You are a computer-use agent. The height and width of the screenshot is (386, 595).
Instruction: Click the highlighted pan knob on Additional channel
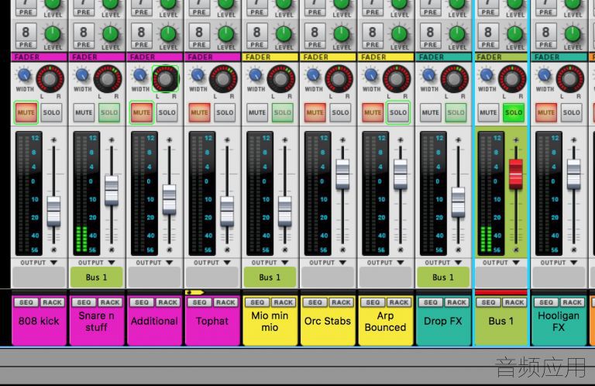(166, 79)
